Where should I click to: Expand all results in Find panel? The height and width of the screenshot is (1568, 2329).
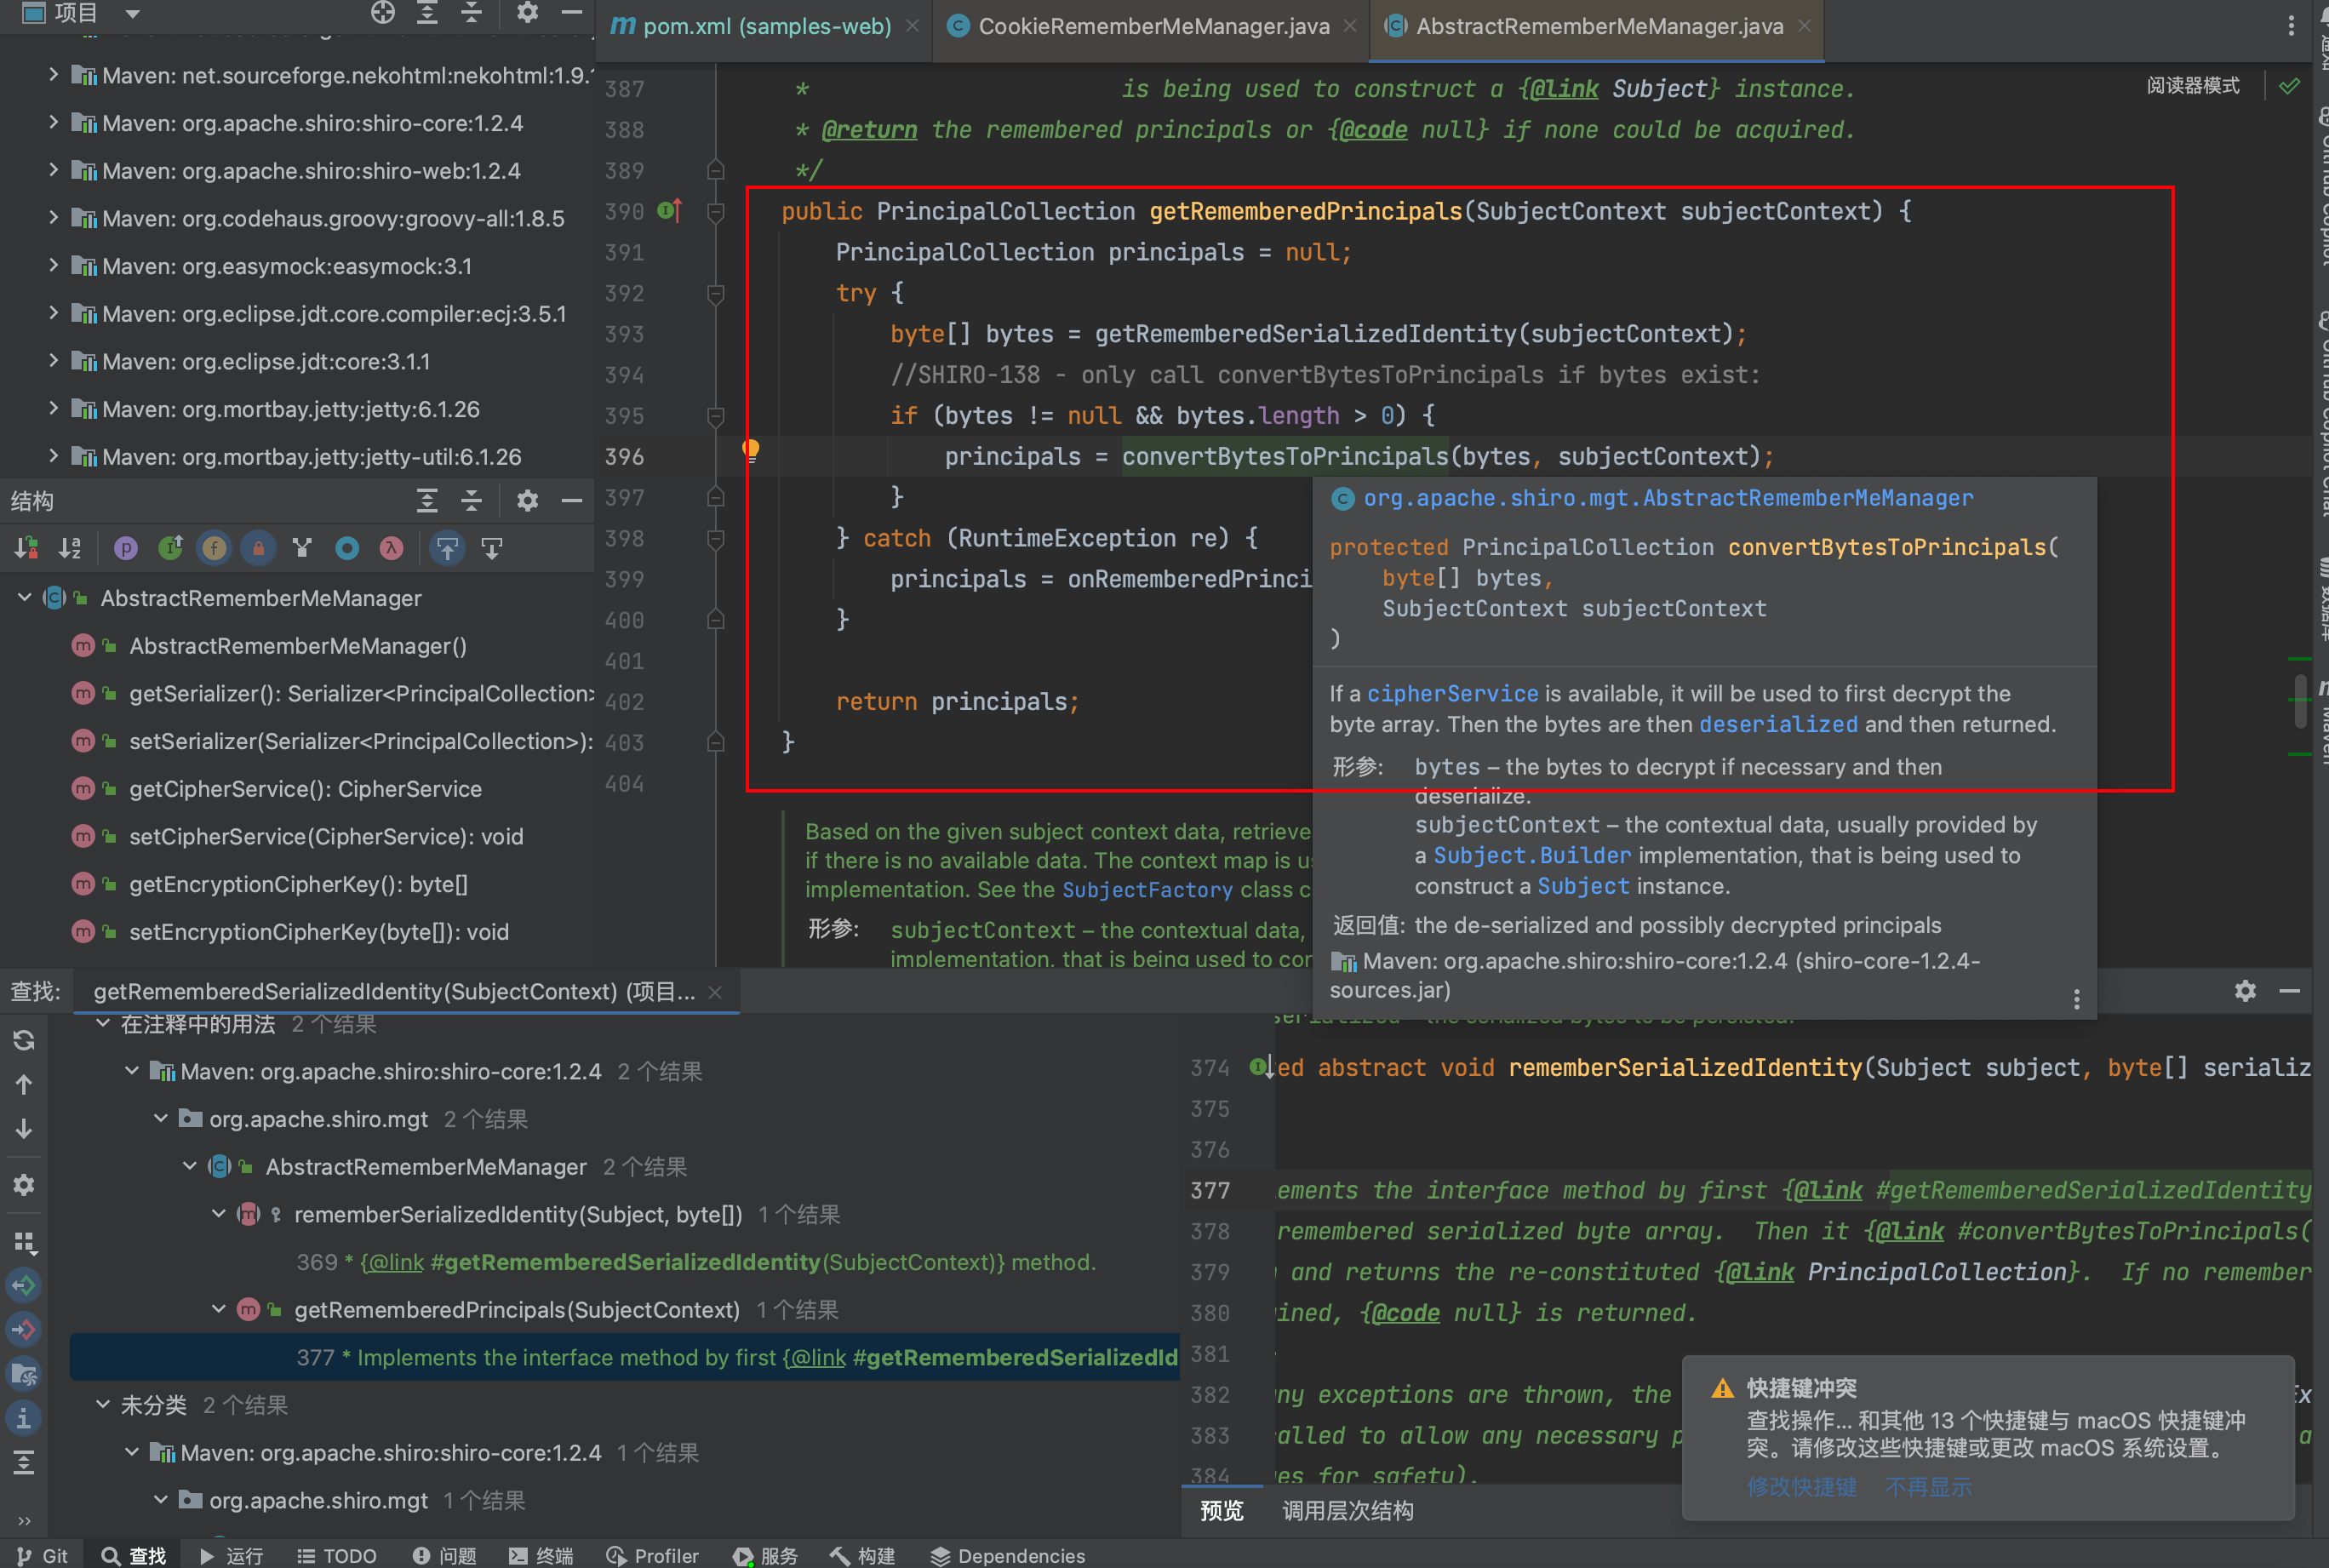(x=24, y=1462)
